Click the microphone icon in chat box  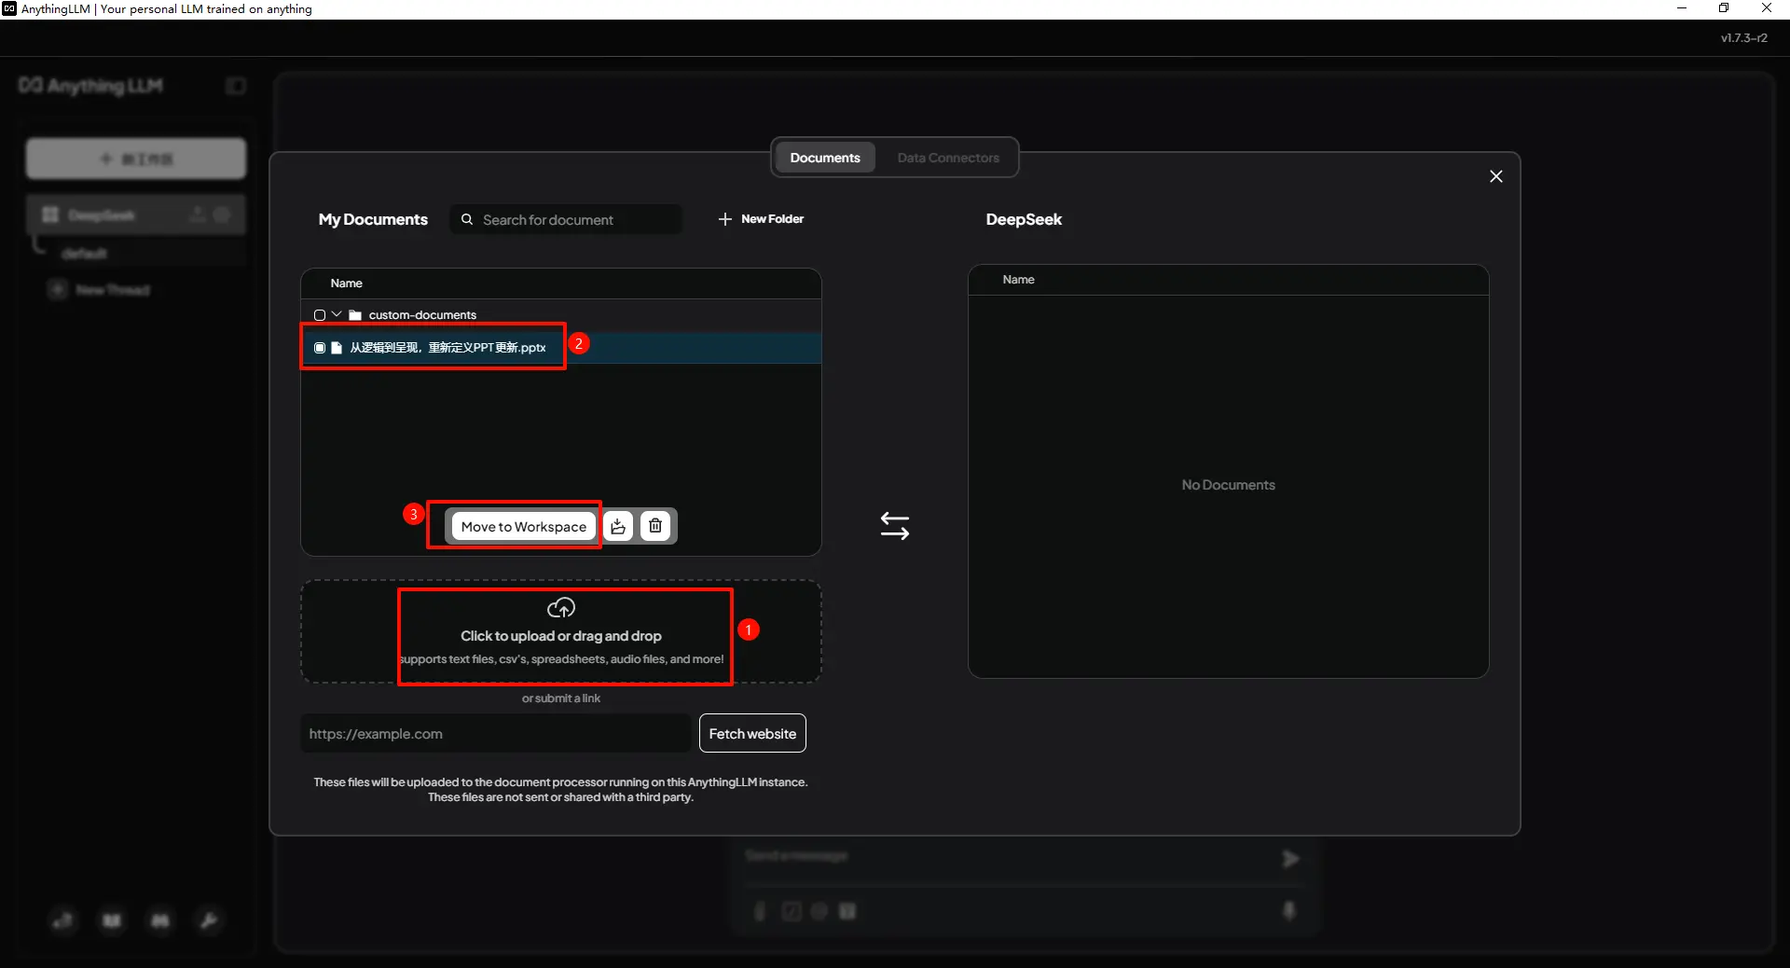click(x=1289, y=910)
